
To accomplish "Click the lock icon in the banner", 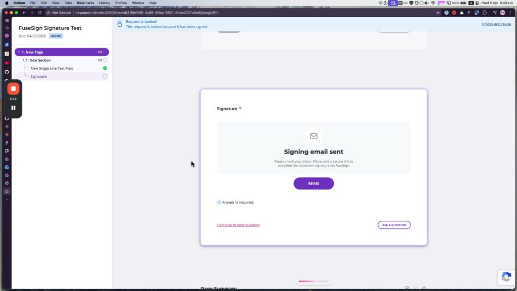I will point(120,24).
